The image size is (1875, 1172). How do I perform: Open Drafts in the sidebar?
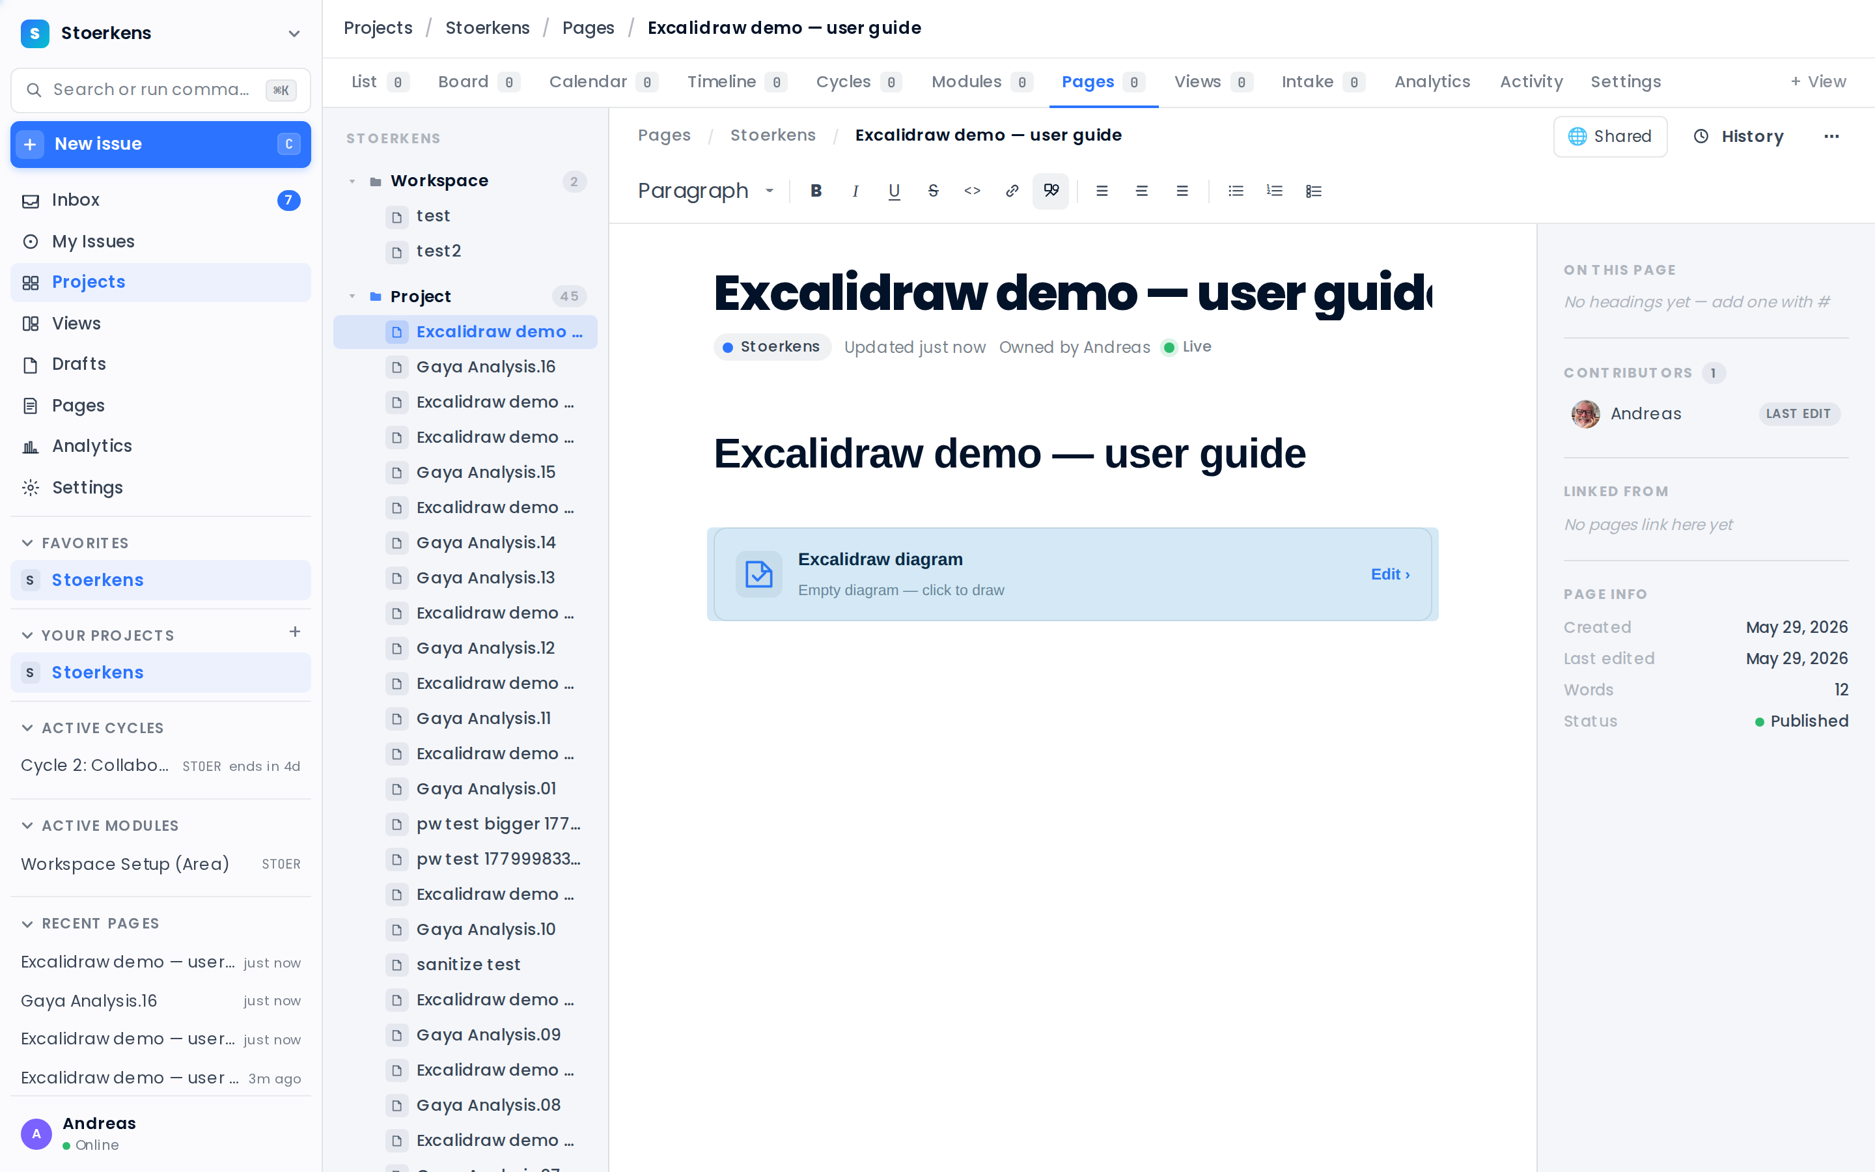[160, 365]
